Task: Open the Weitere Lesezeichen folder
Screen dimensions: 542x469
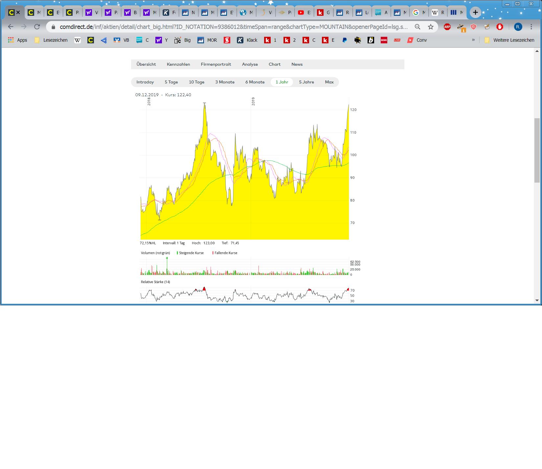Action: coord(509,40)
